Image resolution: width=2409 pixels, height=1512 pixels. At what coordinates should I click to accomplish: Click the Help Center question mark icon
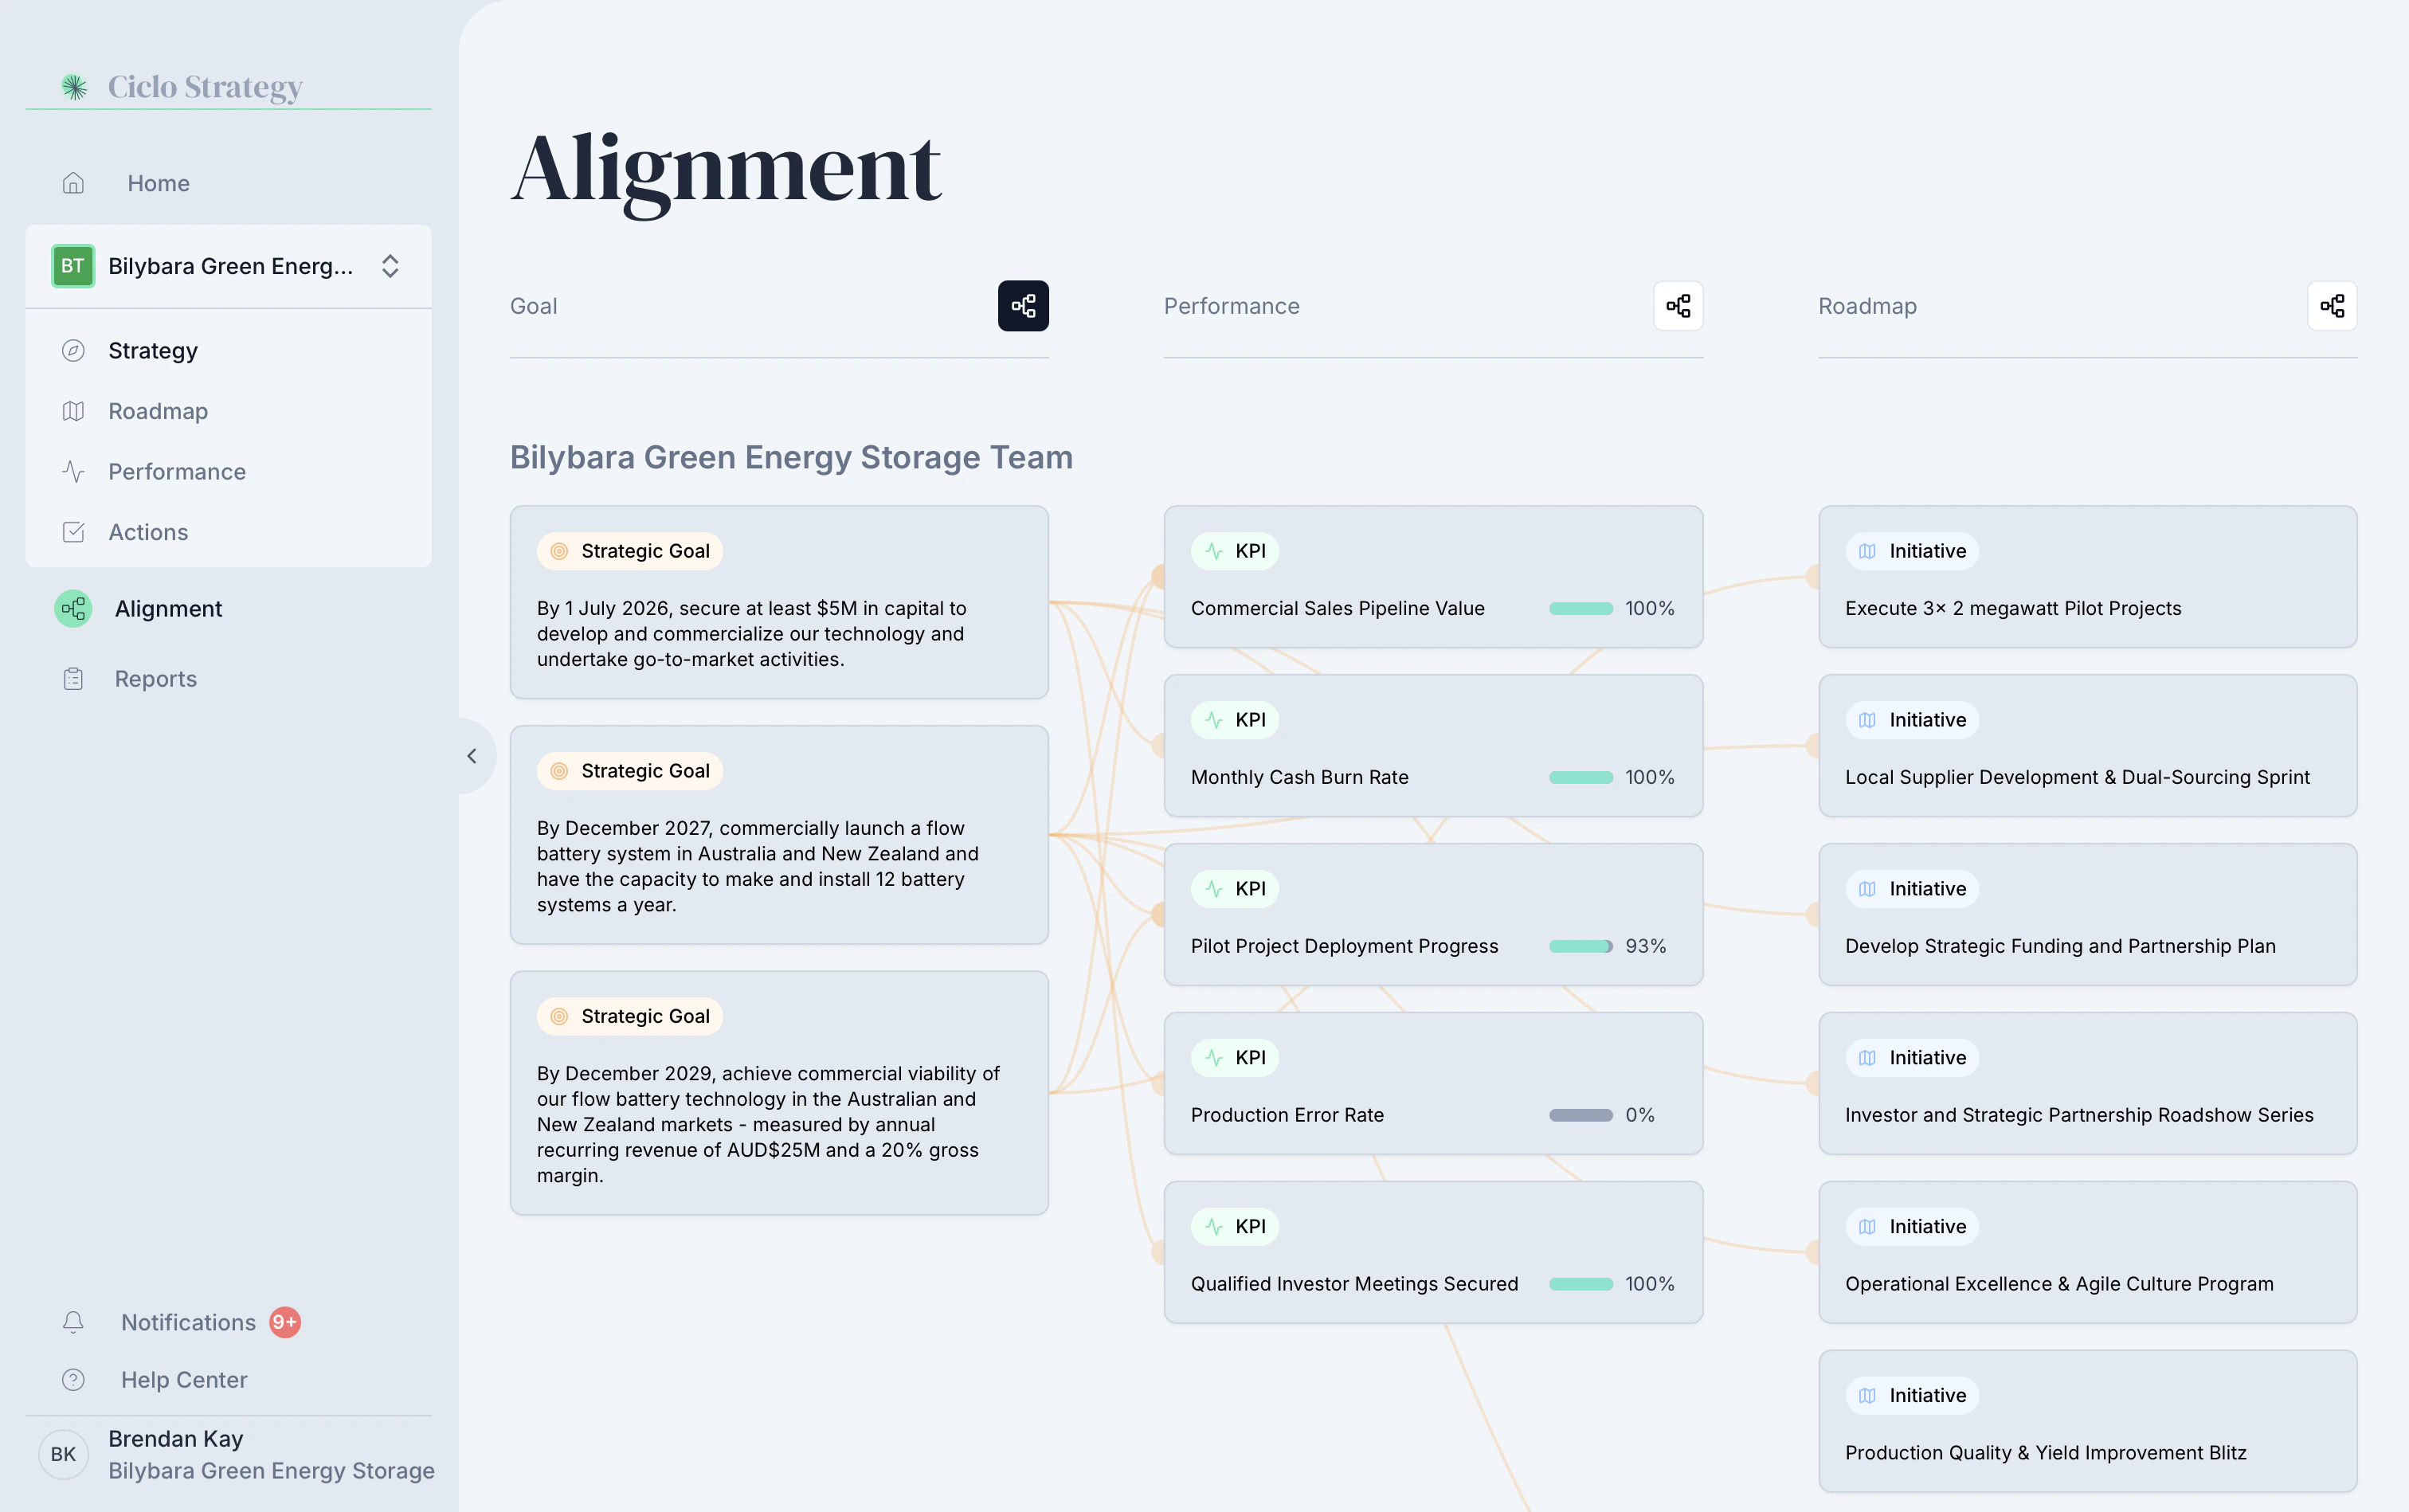73,1380
